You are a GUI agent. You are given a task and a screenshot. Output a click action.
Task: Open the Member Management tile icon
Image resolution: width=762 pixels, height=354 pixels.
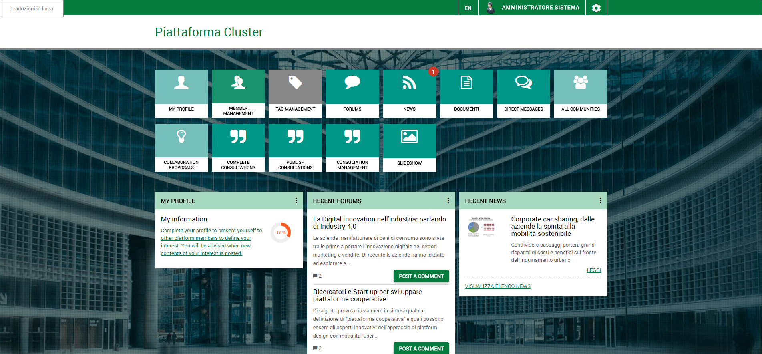[238, 82]
